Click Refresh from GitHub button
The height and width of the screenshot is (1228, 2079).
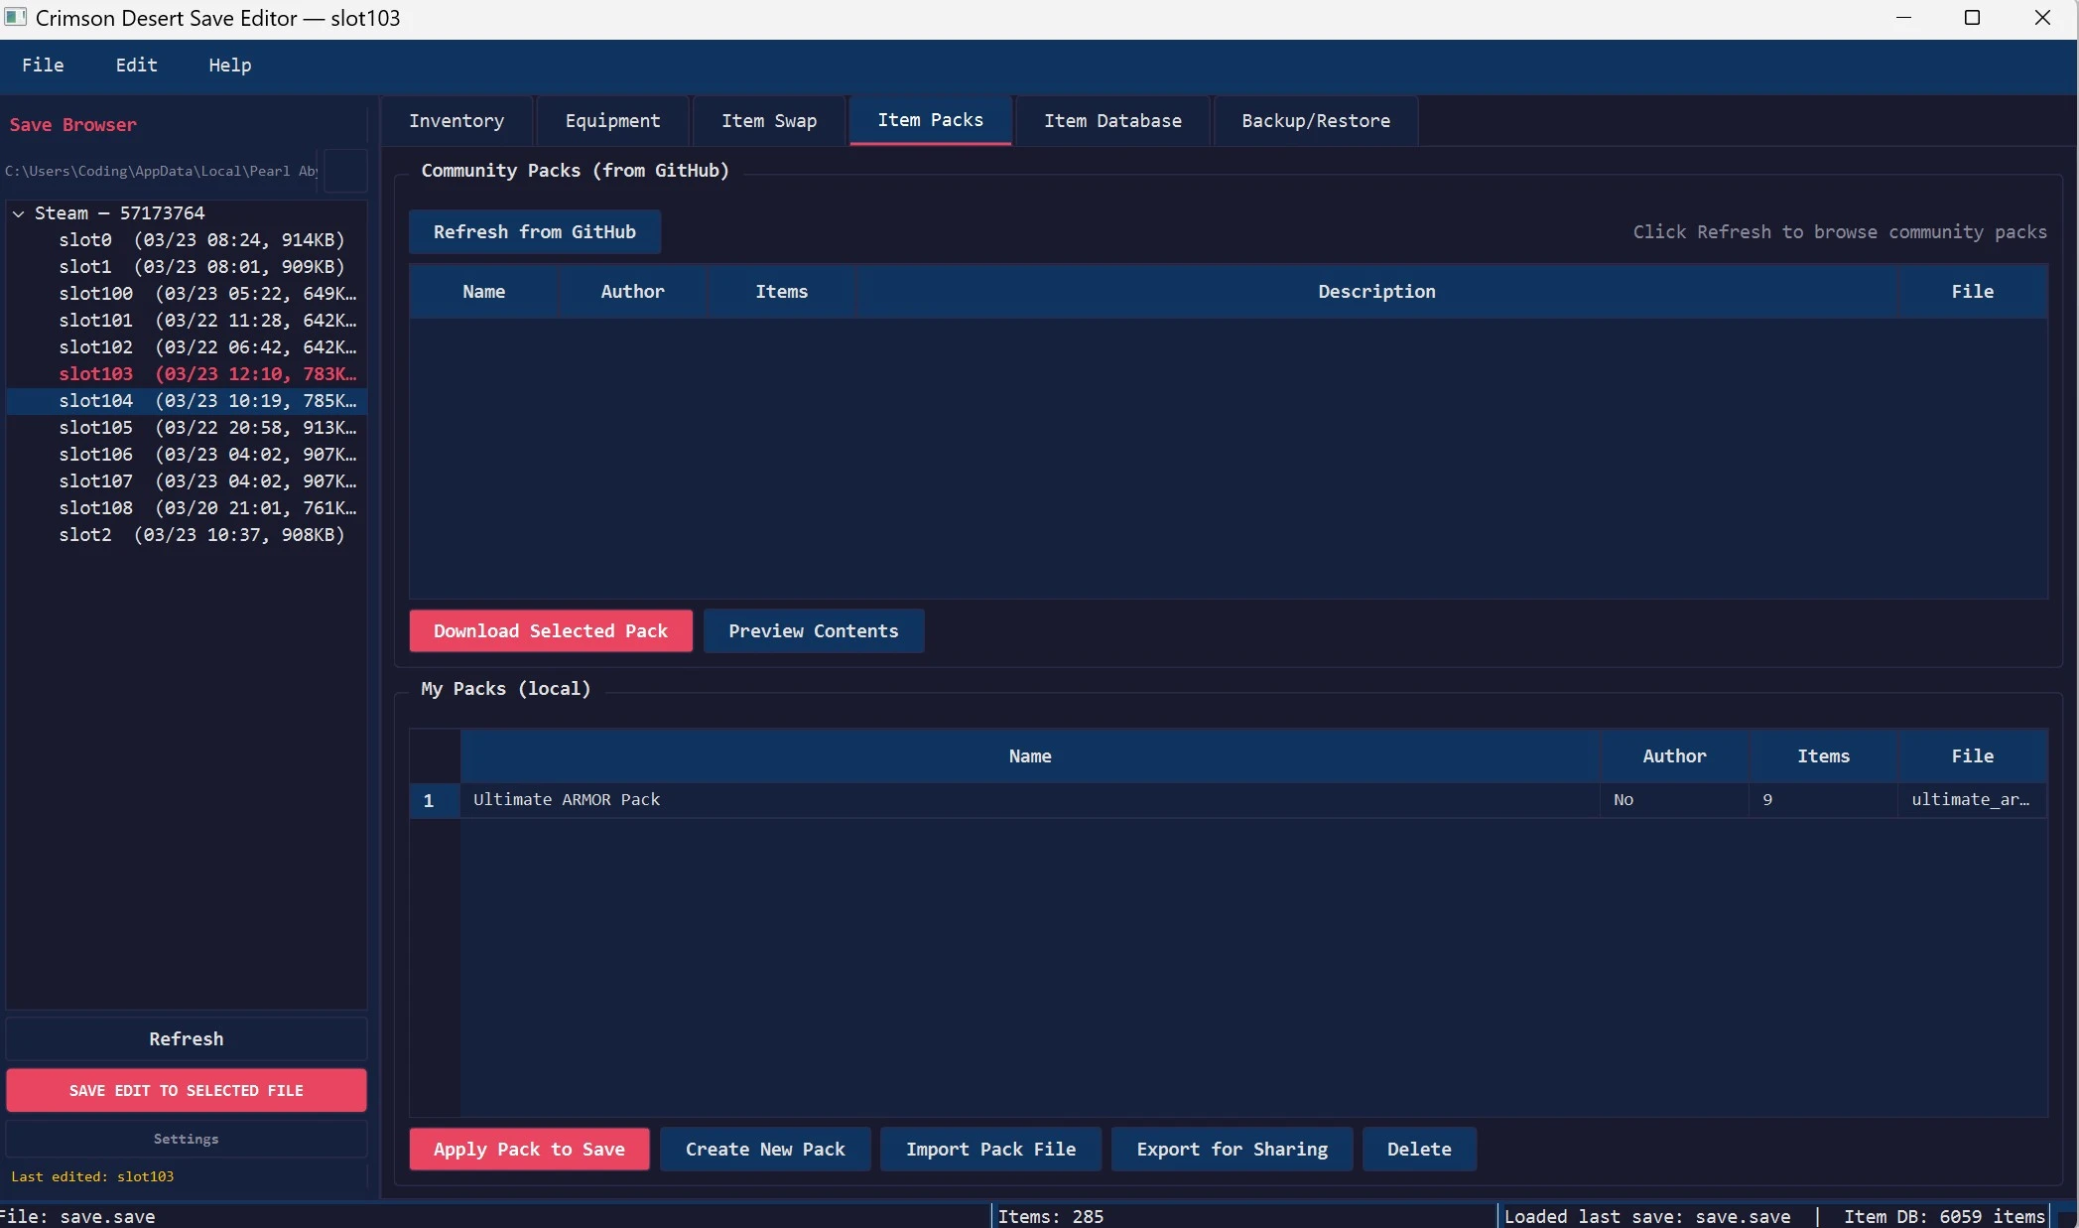pos(534,232)
